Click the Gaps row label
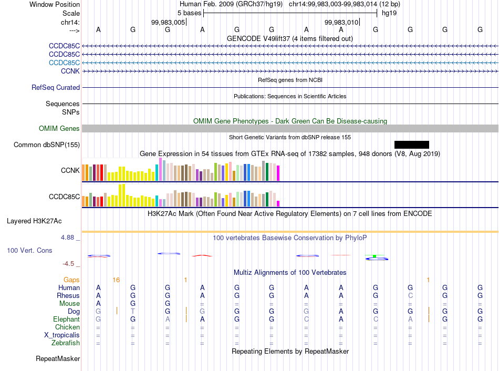Image resolution: width=499 pixels, height=371 pixels. (x=71, y=280)
